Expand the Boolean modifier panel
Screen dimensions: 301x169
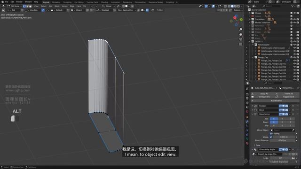pyautogui.click(x=253, y=106)
